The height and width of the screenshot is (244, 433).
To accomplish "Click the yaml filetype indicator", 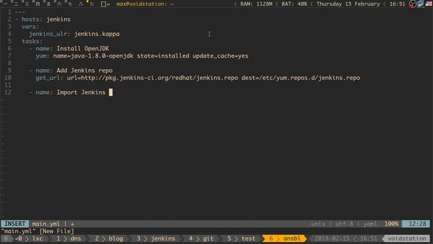I will pos(370,224).
